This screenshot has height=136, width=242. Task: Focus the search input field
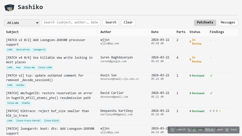71,23
